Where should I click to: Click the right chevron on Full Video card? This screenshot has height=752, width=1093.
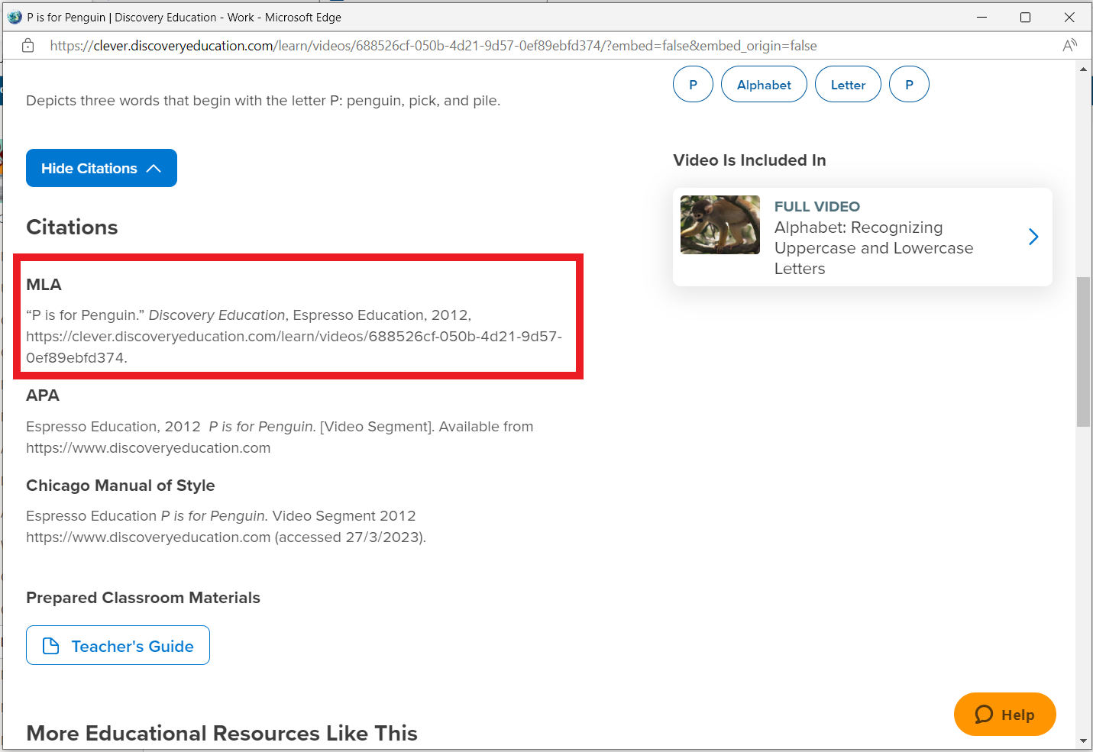(1033, 237)
